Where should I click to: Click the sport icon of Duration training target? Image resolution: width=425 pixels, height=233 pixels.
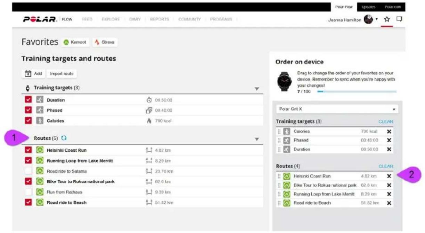(40, 100)
